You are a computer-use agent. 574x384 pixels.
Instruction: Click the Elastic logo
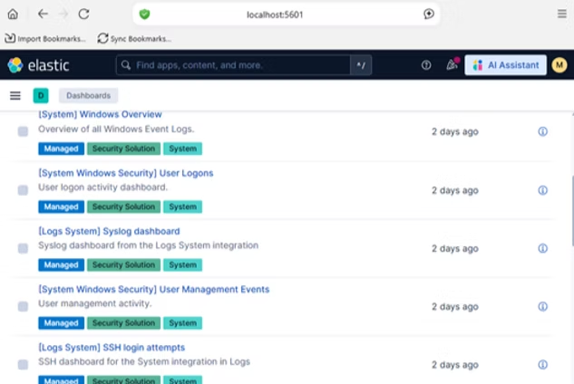click(x=38, y=65)
